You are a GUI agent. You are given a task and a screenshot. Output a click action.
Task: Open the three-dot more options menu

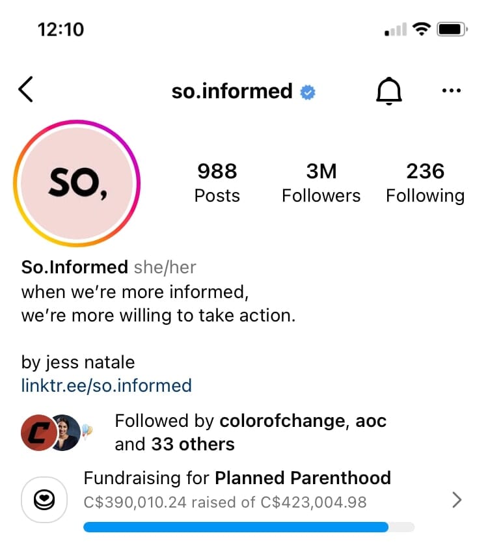tap(452, 90)
